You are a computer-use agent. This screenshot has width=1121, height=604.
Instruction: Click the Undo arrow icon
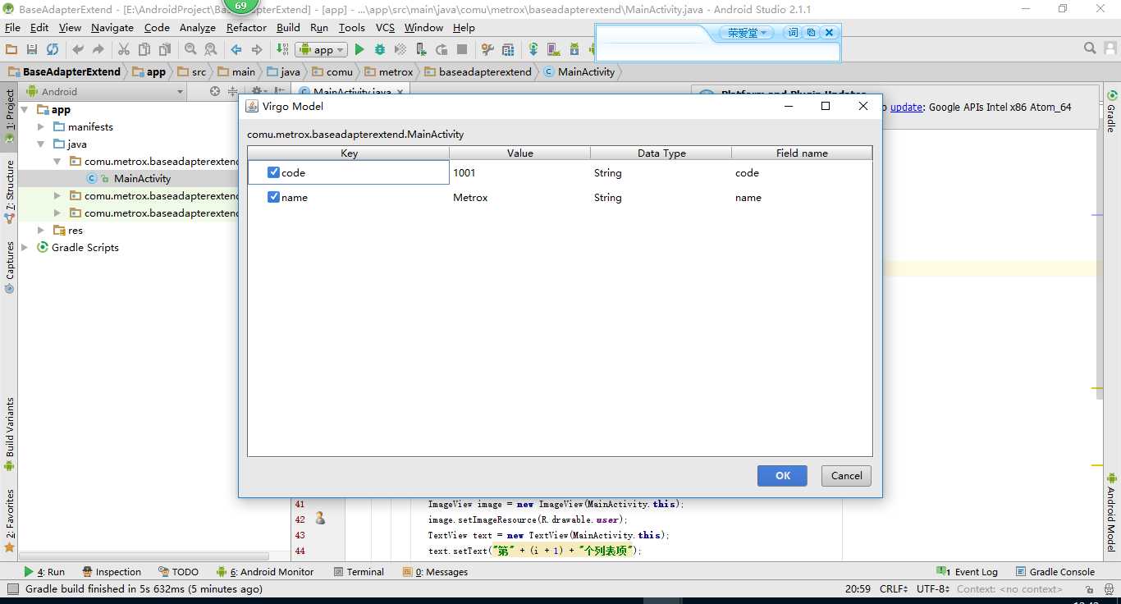pyautogui.click(x=78, y=49)
